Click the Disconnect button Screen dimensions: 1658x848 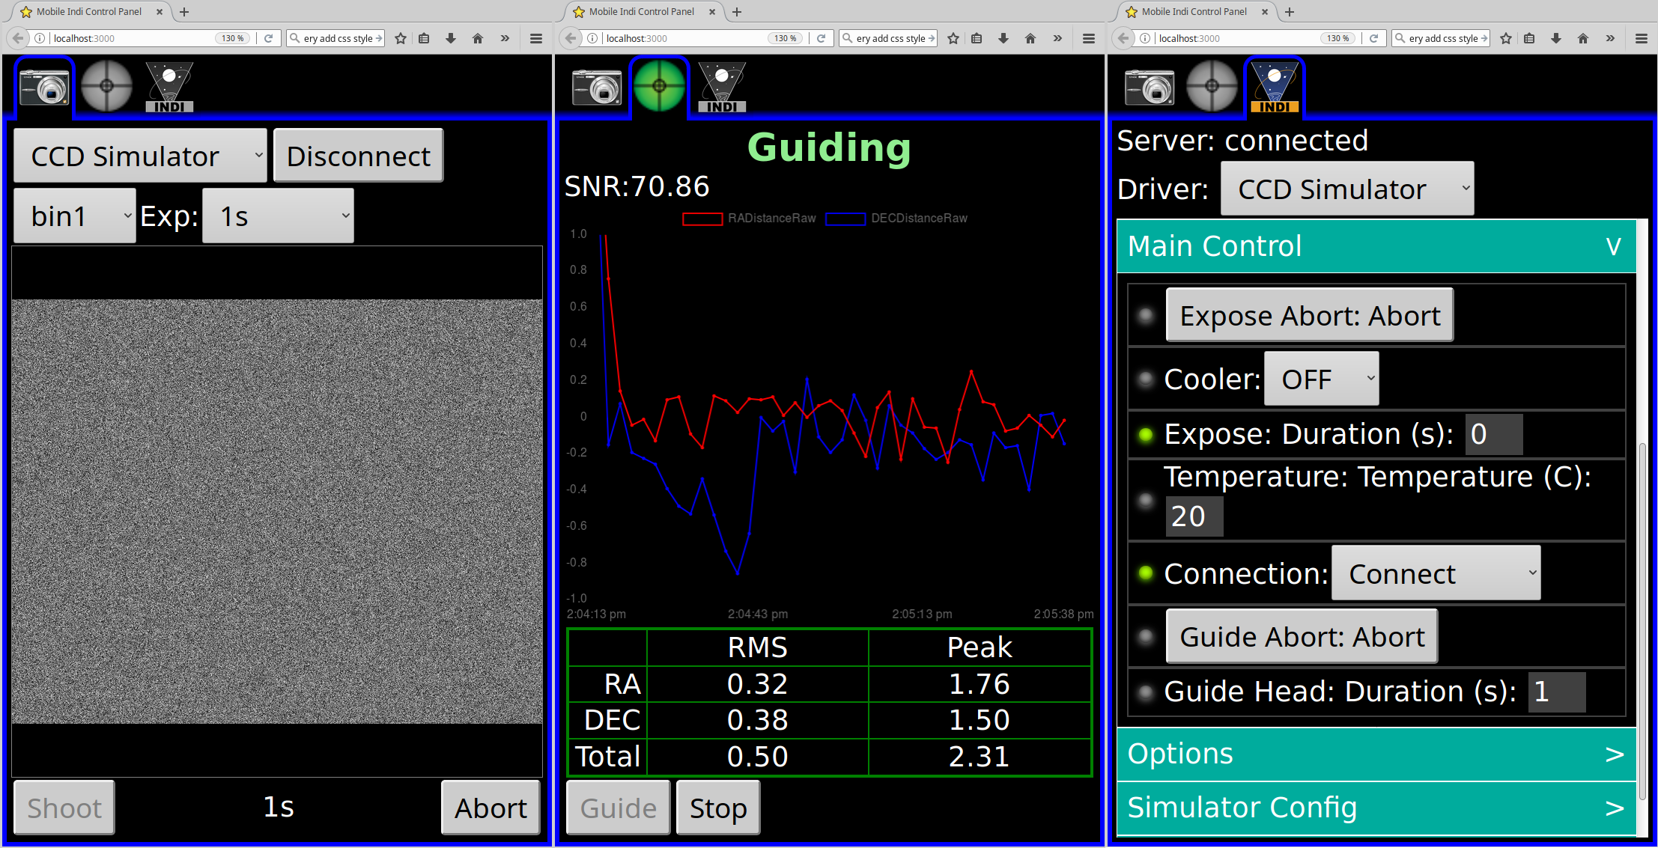(x=358, y=156)
